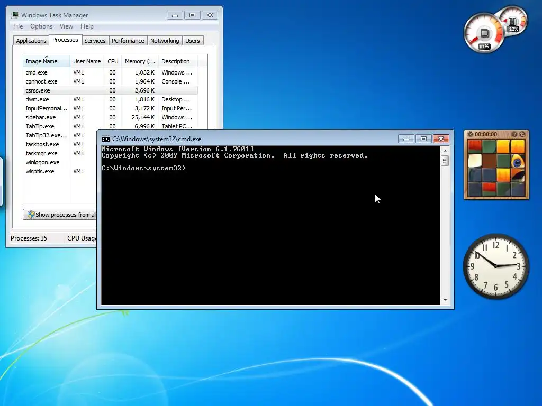Minimize the Windows Task Manager window
542x406 pixels.
(x=175, y=15)
